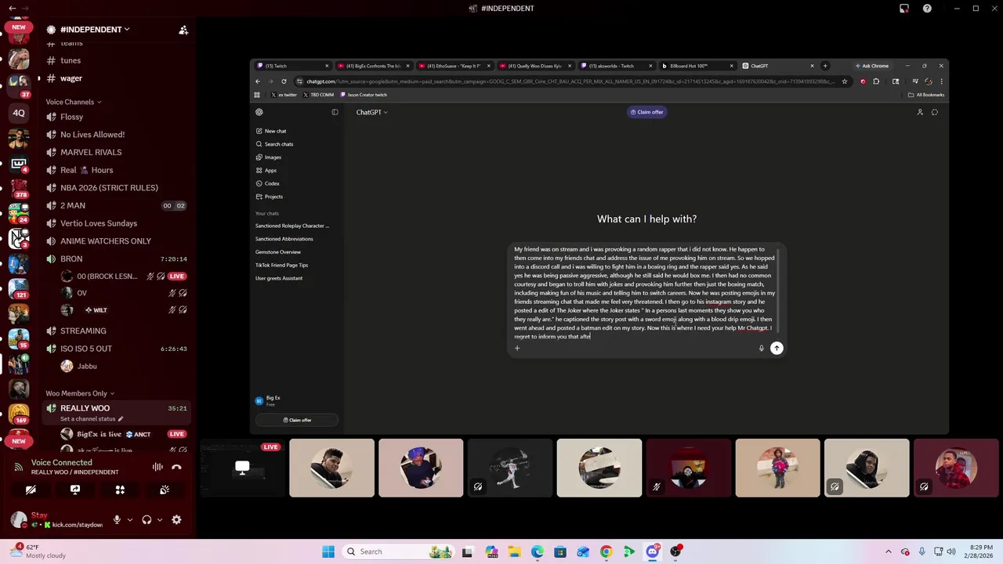This screenshot has height=564, width=1003.
Task: Collapse the Voice Channels category
Action: point(73,102)
